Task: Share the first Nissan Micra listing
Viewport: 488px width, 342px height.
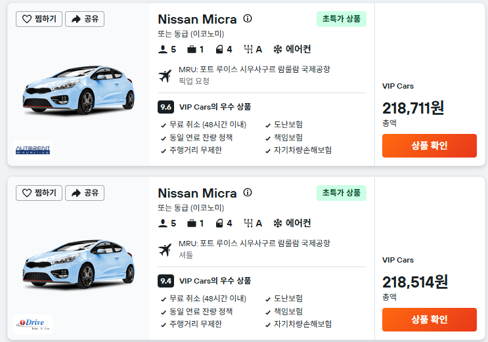Action: click(85, 19)
